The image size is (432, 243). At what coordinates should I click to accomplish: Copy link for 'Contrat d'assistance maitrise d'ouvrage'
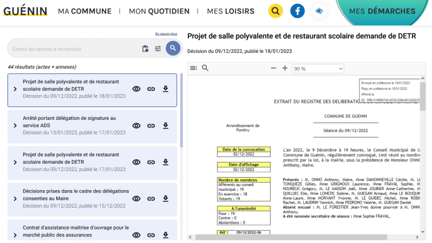click(x=151, y=235)
